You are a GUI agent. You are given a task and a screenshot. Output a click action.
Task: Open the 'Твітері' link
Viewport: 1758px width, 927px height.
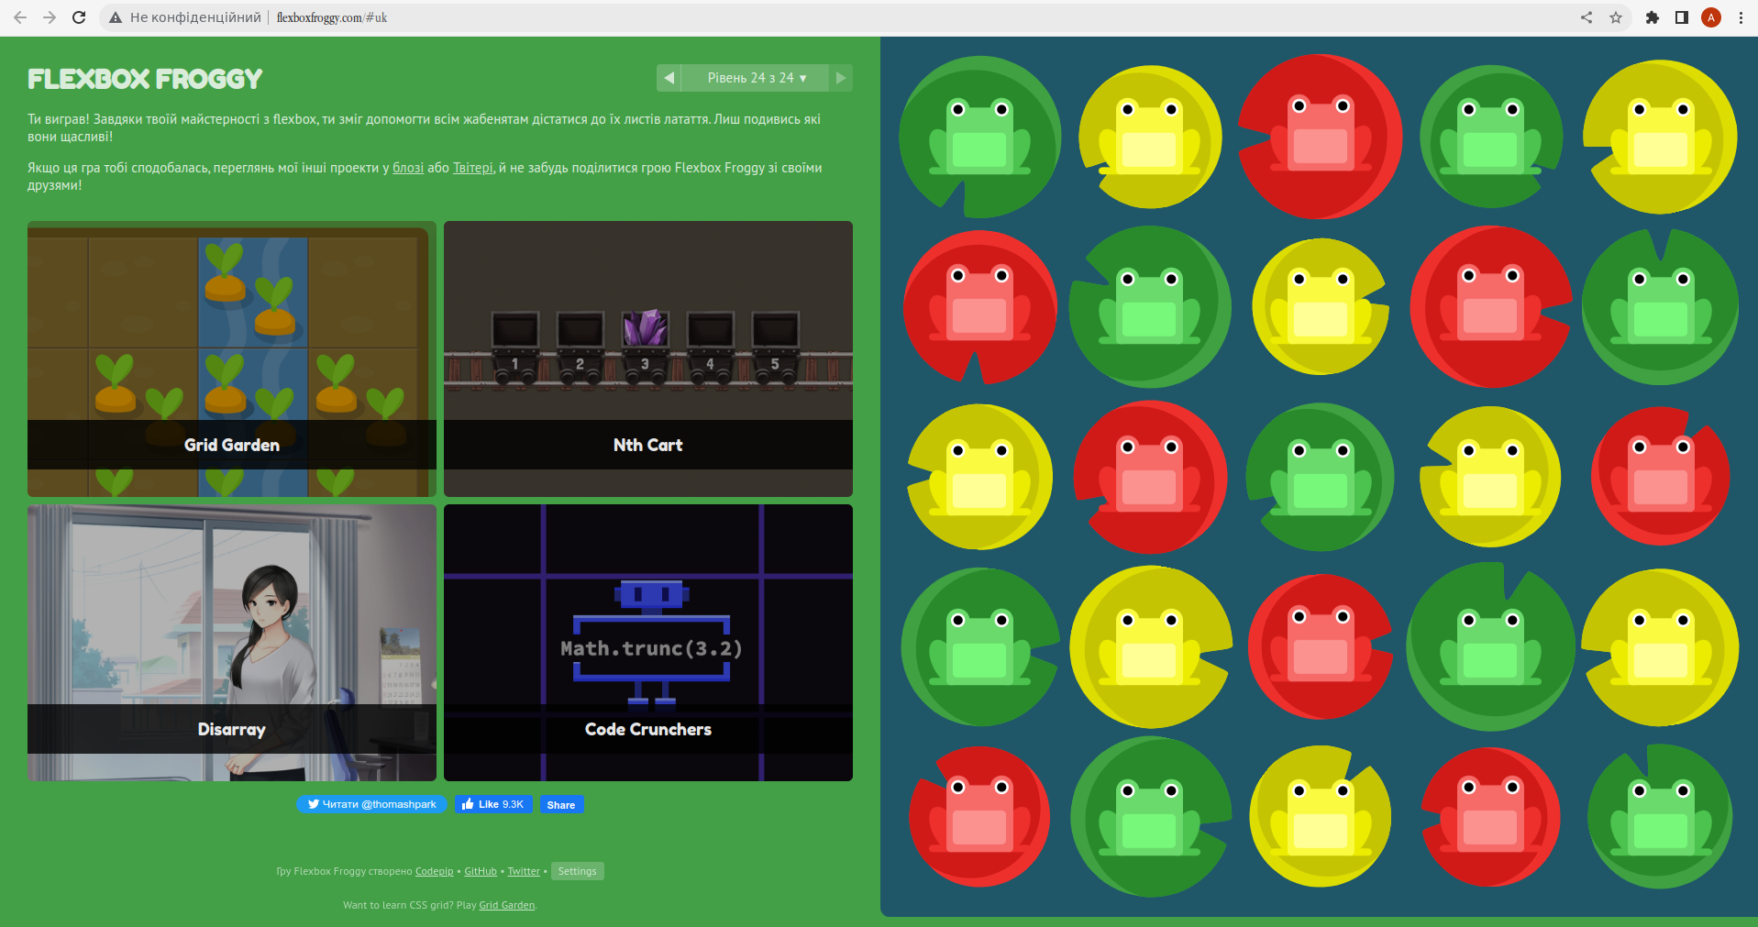click(x=473, y=168)
